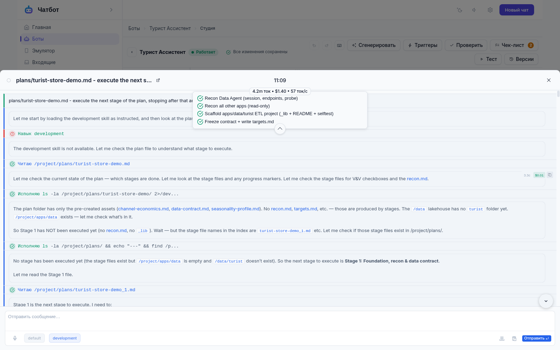Image resolution: width=560 pixels, height=350 pixels.
Task: Expand sidebar chevron next to Чатбот
Action: click(x=111, y=10)
